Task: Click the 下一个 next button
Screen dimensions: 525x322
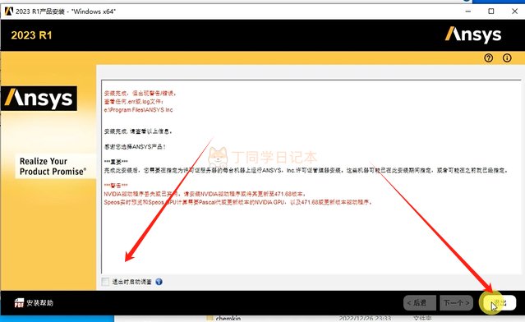Action: [456, 303]
